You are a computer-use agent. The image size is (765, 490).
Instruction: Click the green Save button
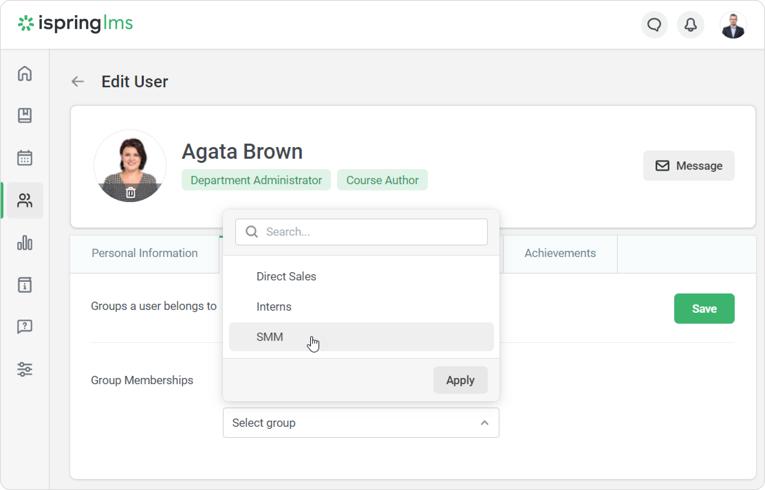(704, 309)
